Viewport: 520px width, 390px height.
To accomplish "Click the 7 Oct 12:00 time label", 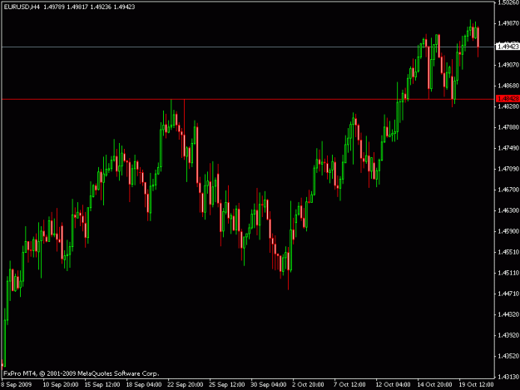I will pyautogui.click(x=349, y=384).
